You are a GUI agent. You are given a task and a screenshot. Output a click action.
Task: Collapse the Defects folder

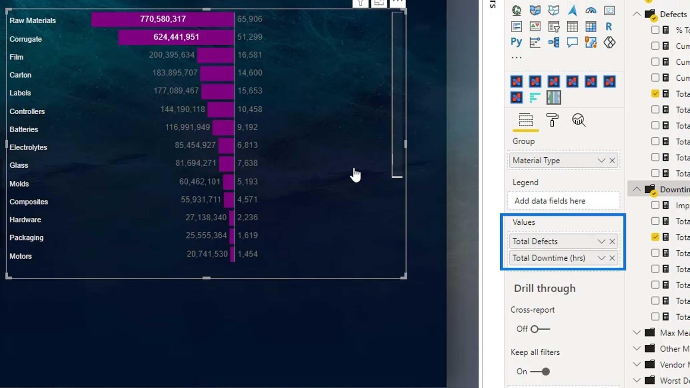pyautogui.click(x=637, y=14)
